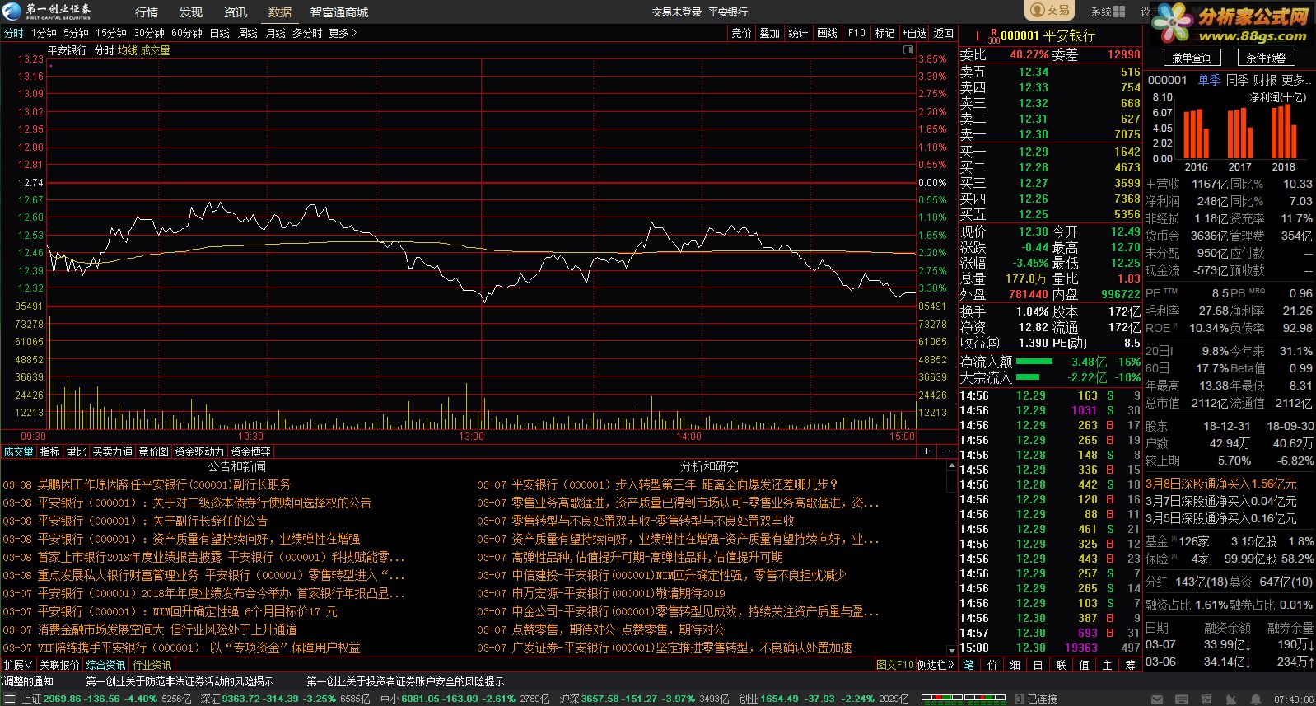Click the small panel icon at chart top-right
This screenshot has height=706, width=1316.
(908, 50)
